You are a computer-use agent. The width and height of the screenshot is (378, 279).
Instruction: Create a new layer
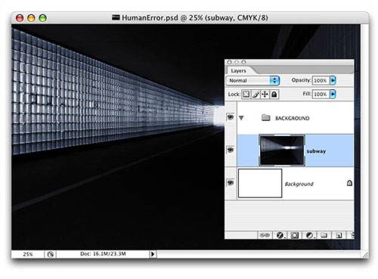pyautogui.click(x=339, y=235)
